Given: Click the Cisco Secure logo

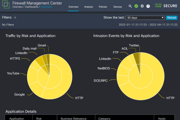Looking at the screenshot, I should 166,6.
